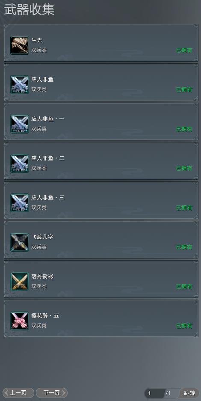Open the 落丹衔彩 golden blades icon
The width and height of the screenshot is (201, 401).
click(20, 282)
